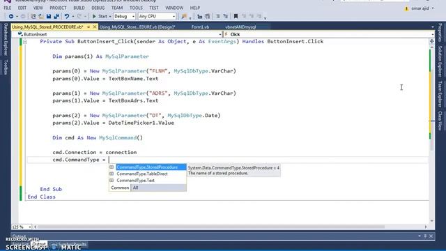Image resolution: width=446 pixels, height=251 pixels.
Task: Open the Solution Explorer side panel
Action: (x=440, y=61)
